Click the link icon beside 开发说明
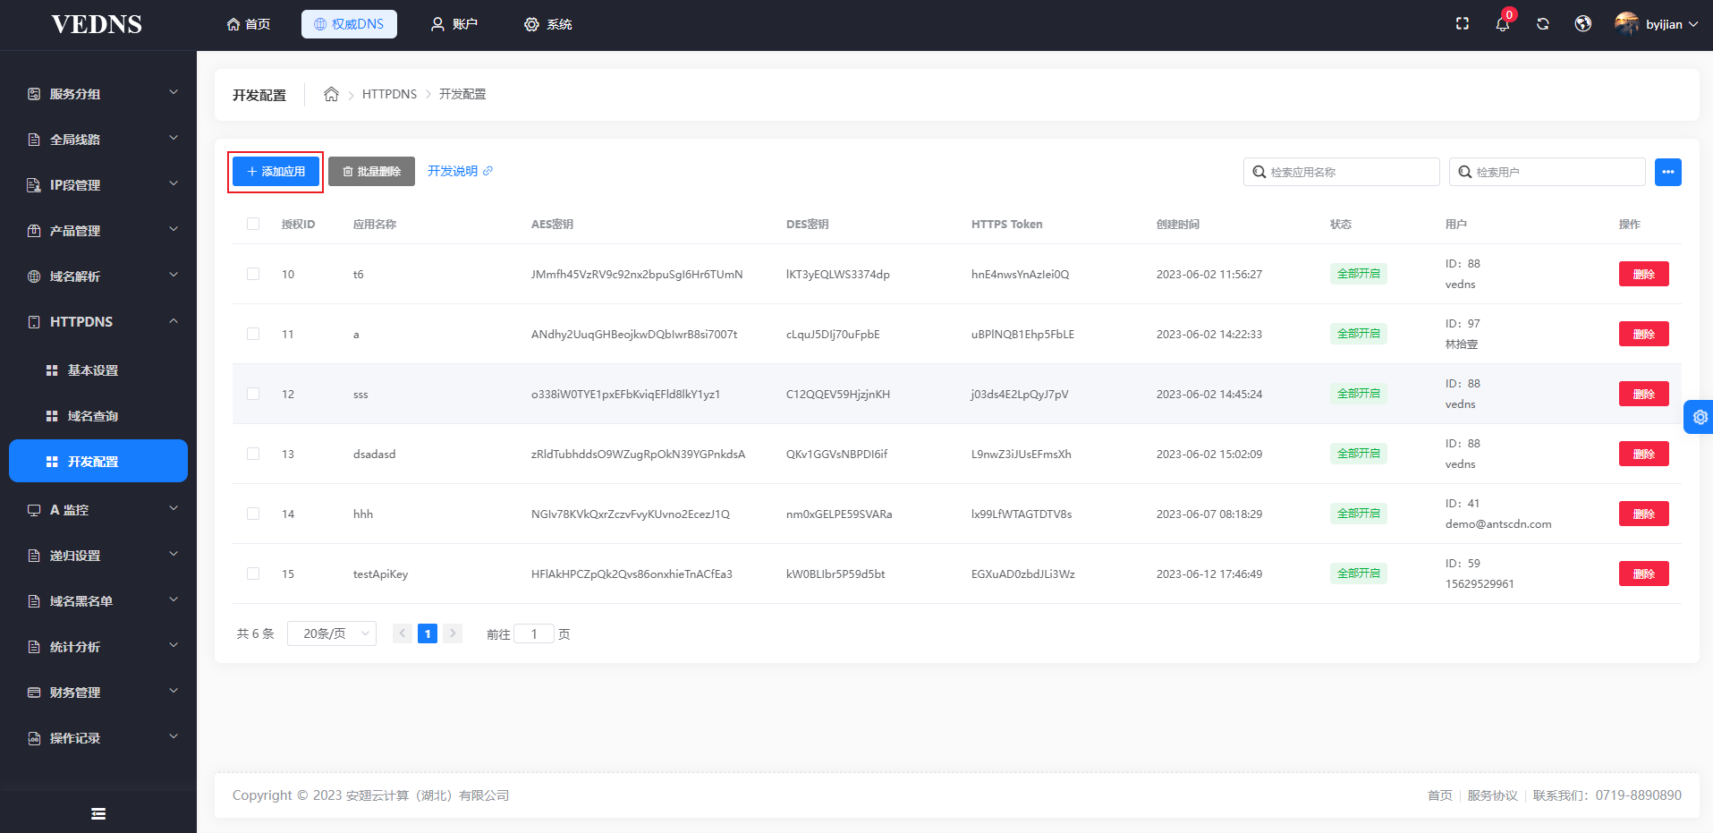Viewport: 1713px width, 833px height. pos(488,171)
